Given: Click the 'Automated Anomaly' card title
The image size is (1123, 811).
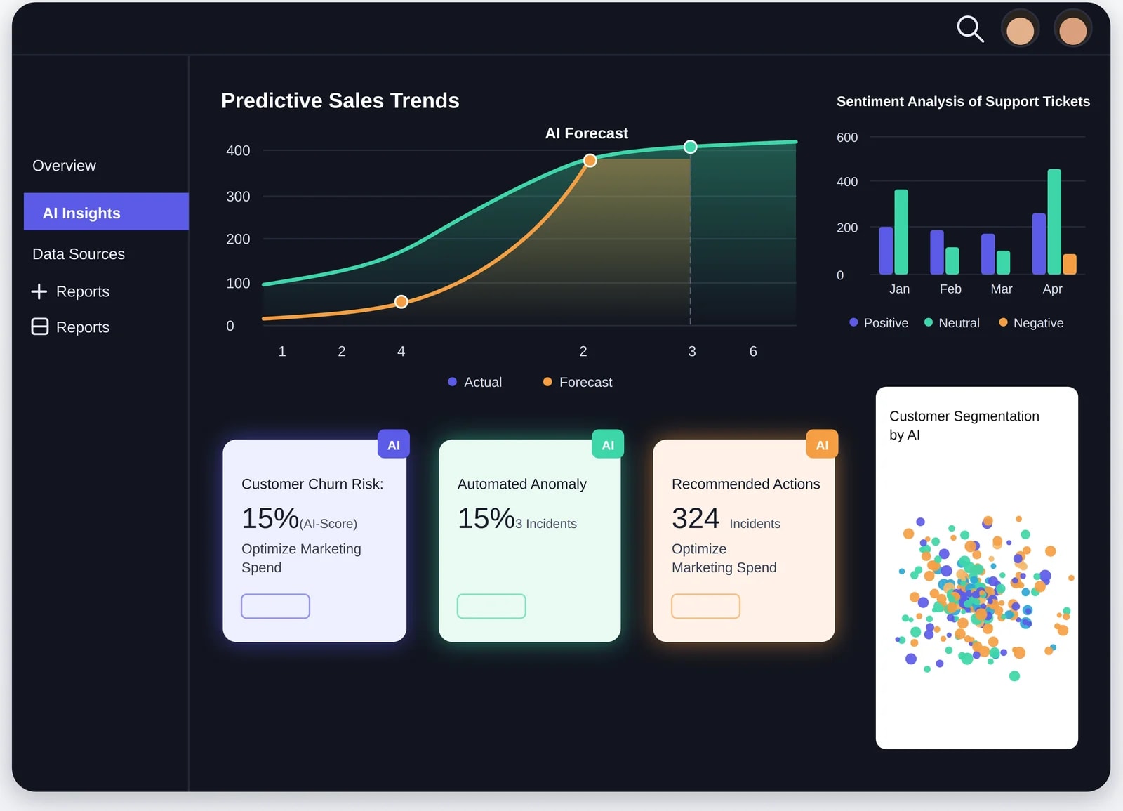Looking at the screenshot, I should click(522, 484).
